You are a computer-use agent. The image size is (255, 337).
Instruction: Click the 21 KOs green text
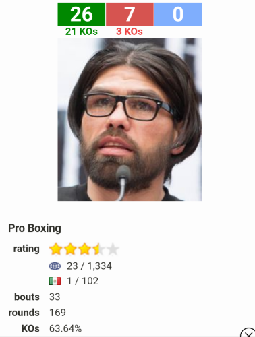click(x=82, y=32)
